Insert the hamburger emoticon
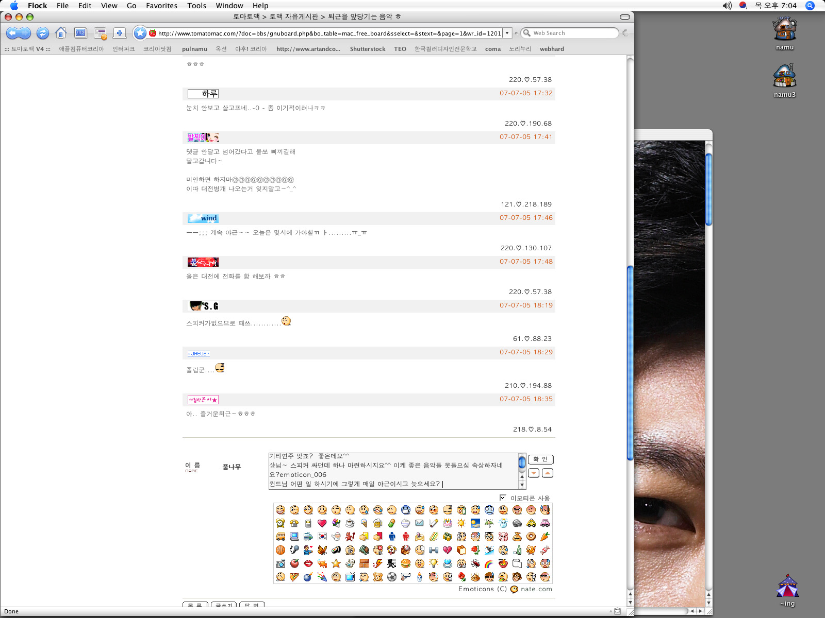 pyautogui.click(x=406, y=563)
